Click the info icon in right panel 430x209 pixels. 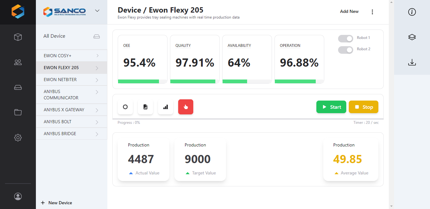click(412, 12)
